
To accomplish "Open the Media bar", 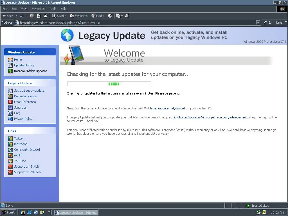I will (x=98, y=16).
